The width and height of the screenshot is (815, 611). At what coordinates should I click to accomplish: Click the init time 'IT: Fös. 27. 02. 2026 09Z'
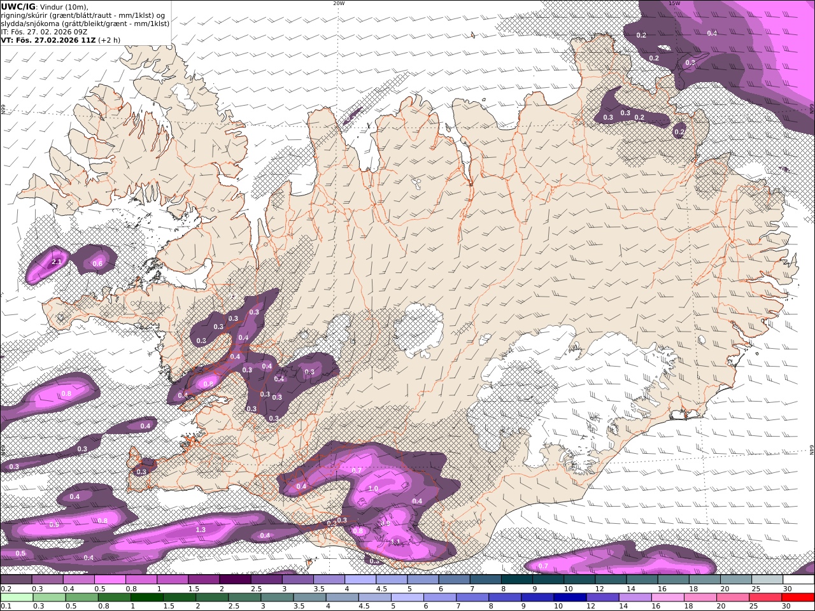click(x=44, y=31)
